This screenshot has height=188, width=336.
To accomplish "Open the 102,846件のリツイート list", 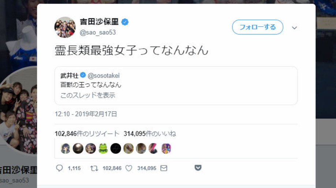I will coord(87,134).
